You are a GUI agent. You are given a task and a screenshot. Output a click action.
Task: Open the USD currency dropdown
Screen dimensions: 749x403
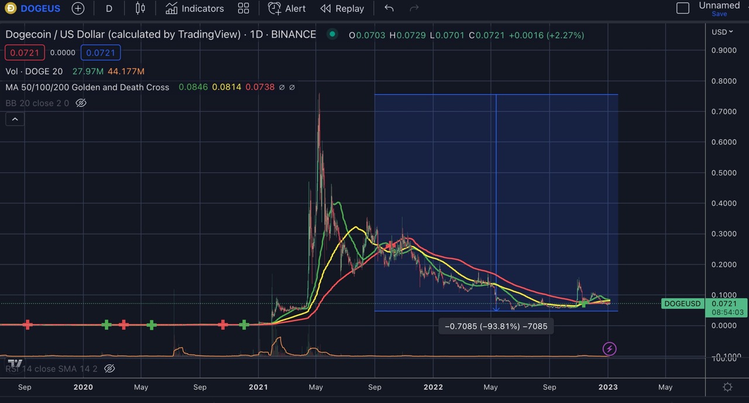click(722, 32)
